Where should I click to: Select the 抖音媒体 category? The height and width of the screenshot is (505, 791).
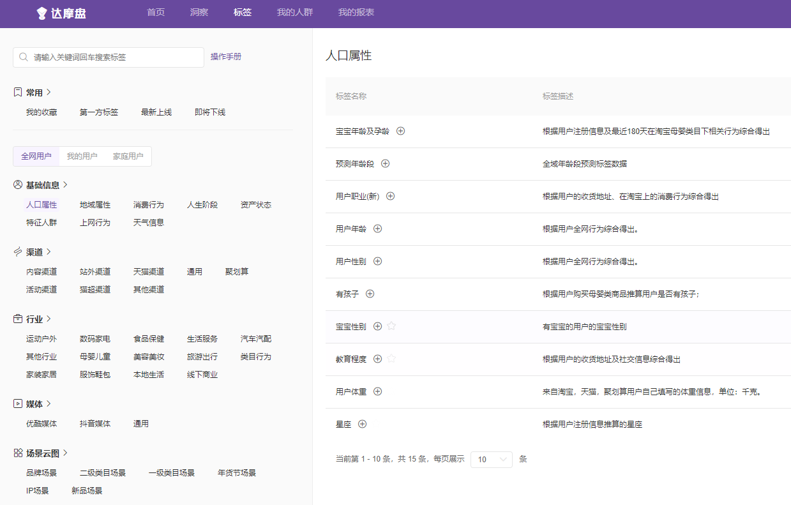tap(95, 424)
